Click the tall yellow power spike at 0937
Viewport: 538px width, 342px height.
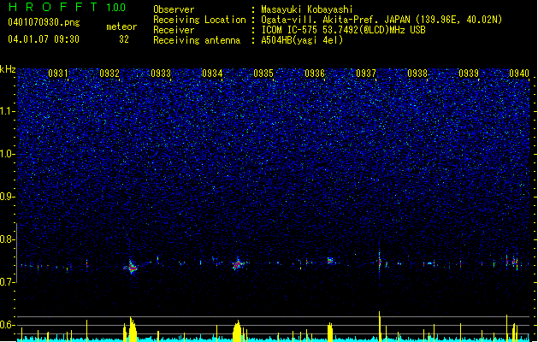(380, 327)
